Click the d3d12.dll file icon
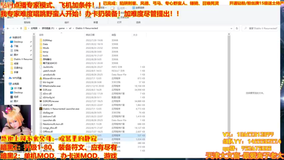Image resolution: width=284 pixels, height=160 pixels. coord(41,105)
